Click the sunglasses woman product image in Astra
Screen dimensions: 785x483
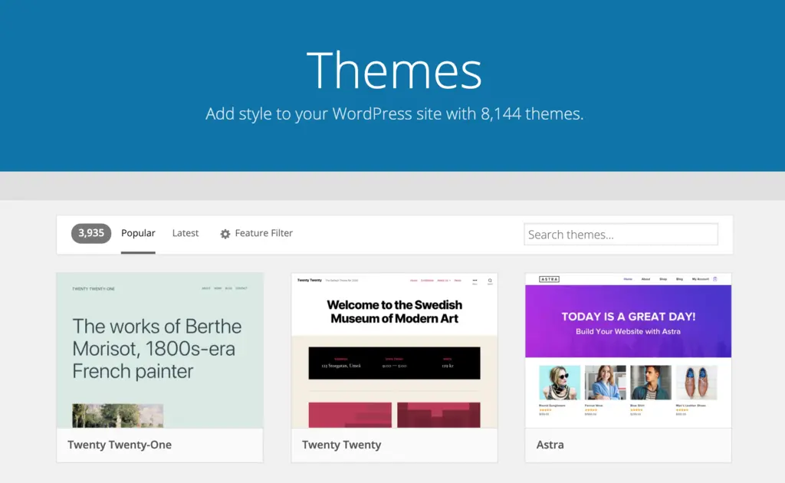pos(560,383)
